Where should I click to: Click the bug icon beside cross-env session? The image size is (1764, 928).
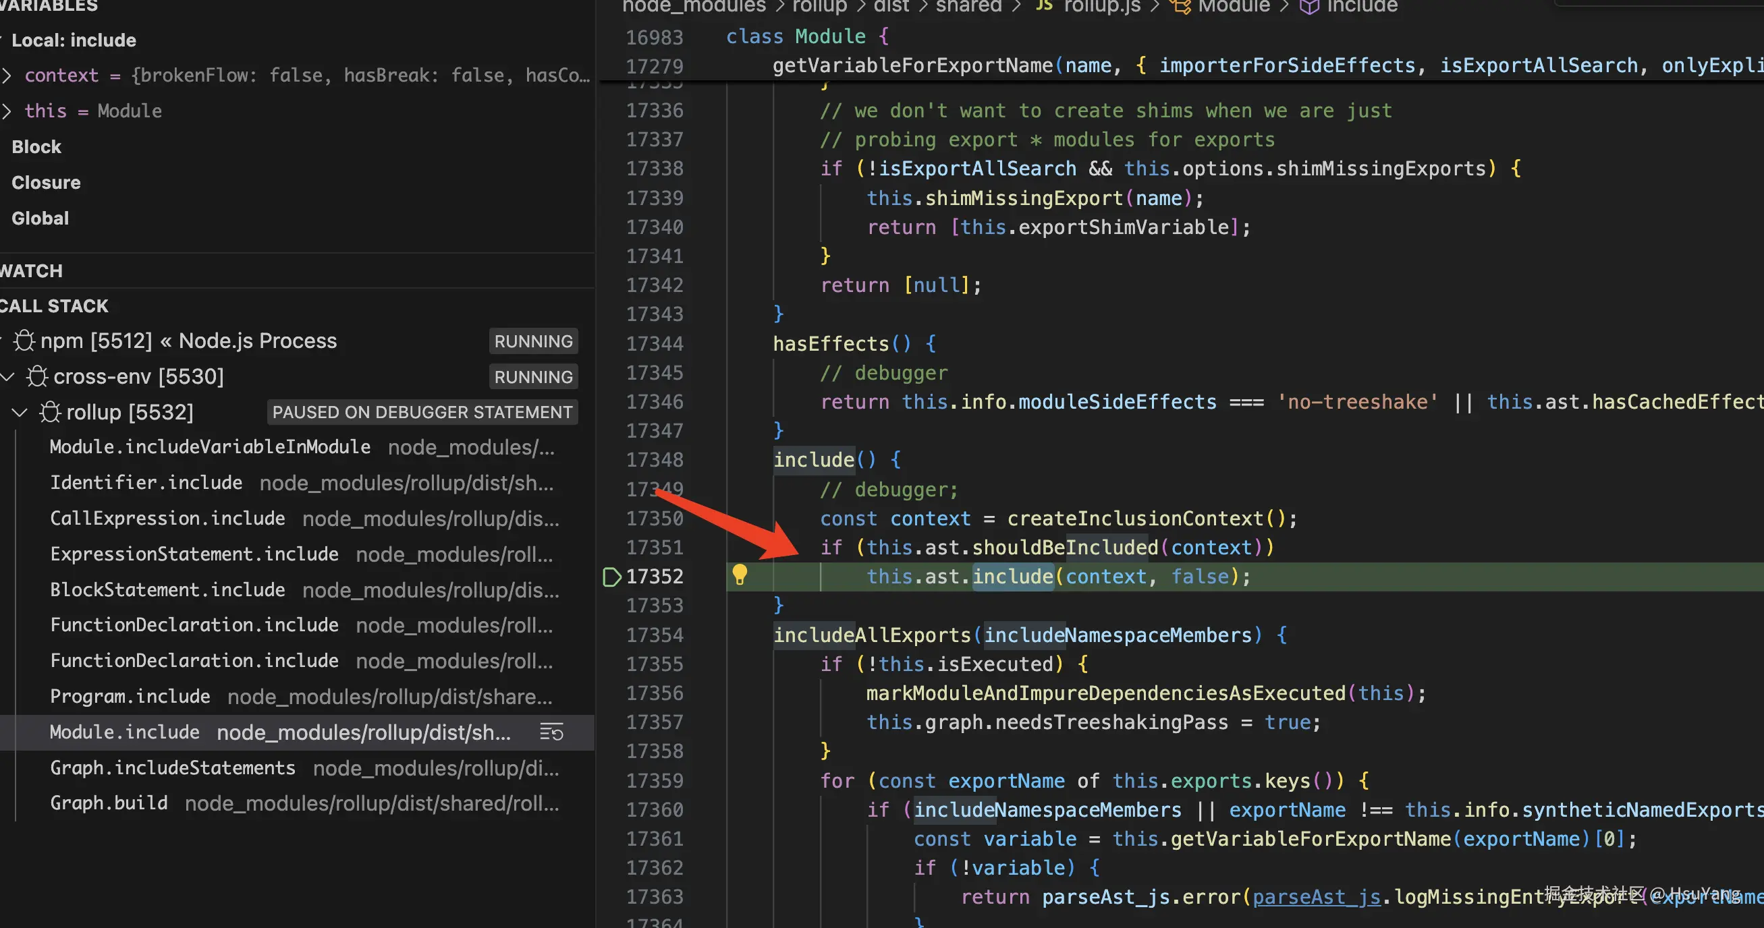tap(37, 376)
